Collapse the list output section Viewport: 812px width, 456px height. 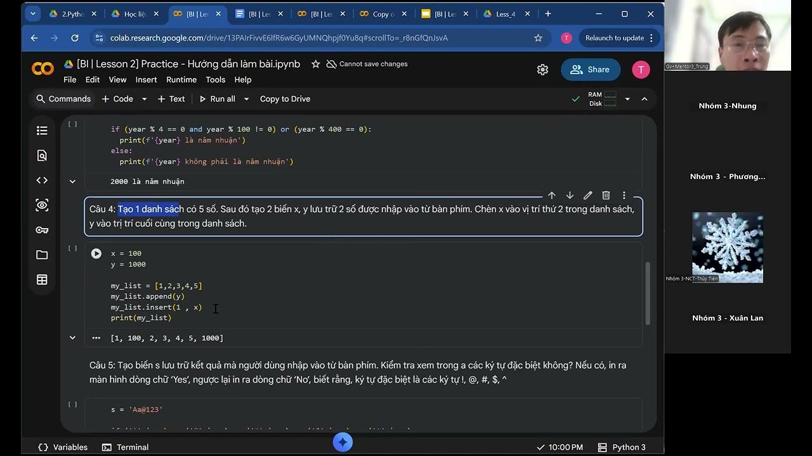[x=72, y=338]
